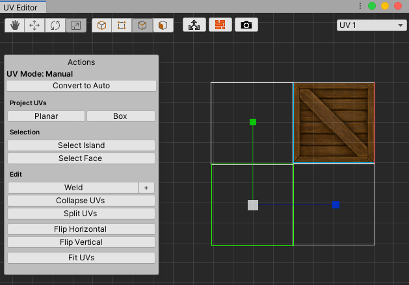
Task: Click the Convert to Auto button
Action: click(x=81, y=86)
